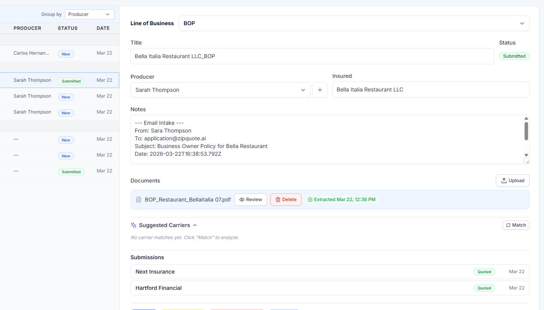544x310 pixels.
Task: Click the Quoted badge on Next Insurance
Action: tap(484, 272)
